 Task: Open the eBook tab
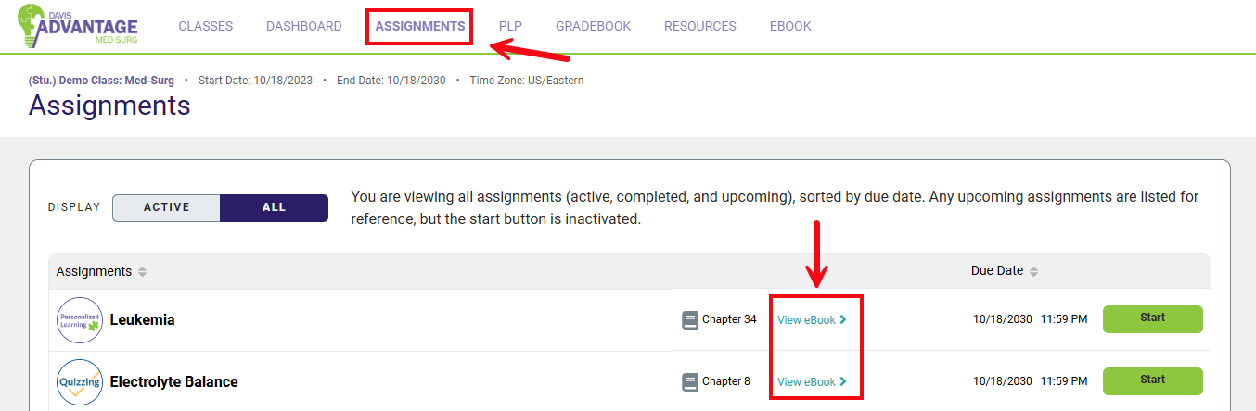pyautogui.click(x=790, y=27)
